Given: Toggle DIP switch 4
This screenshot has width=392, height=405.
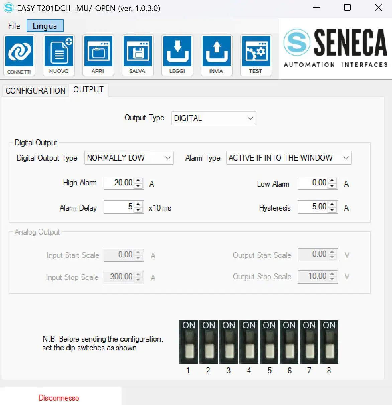Looking at the screenshot, I should (249, 342).
